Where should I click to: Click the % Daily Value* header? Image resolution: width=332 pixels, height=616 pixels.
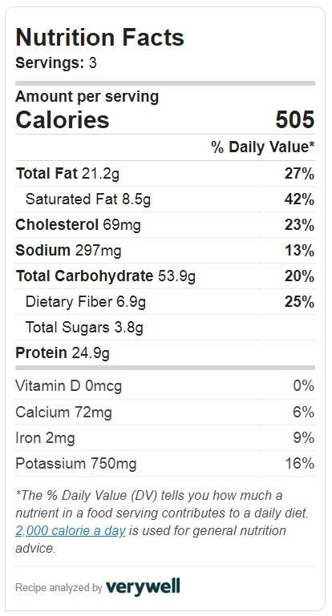[263, 147]
